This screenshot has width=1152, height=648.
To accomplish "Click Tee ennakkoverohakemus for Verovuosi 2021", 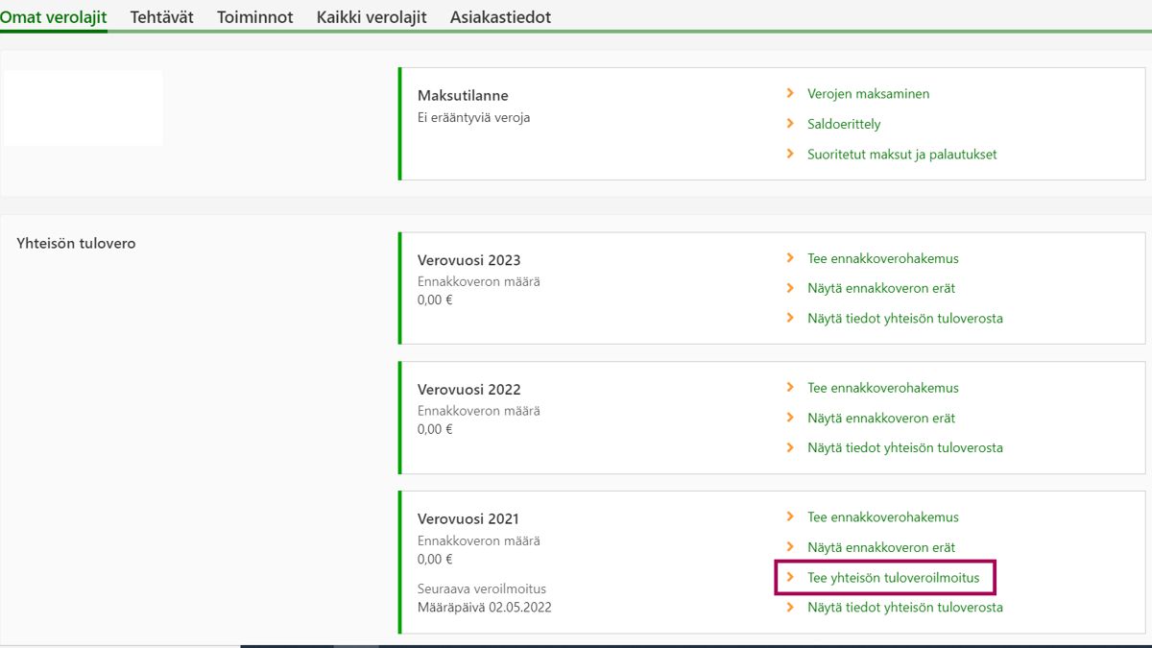I will click(882, 517).
